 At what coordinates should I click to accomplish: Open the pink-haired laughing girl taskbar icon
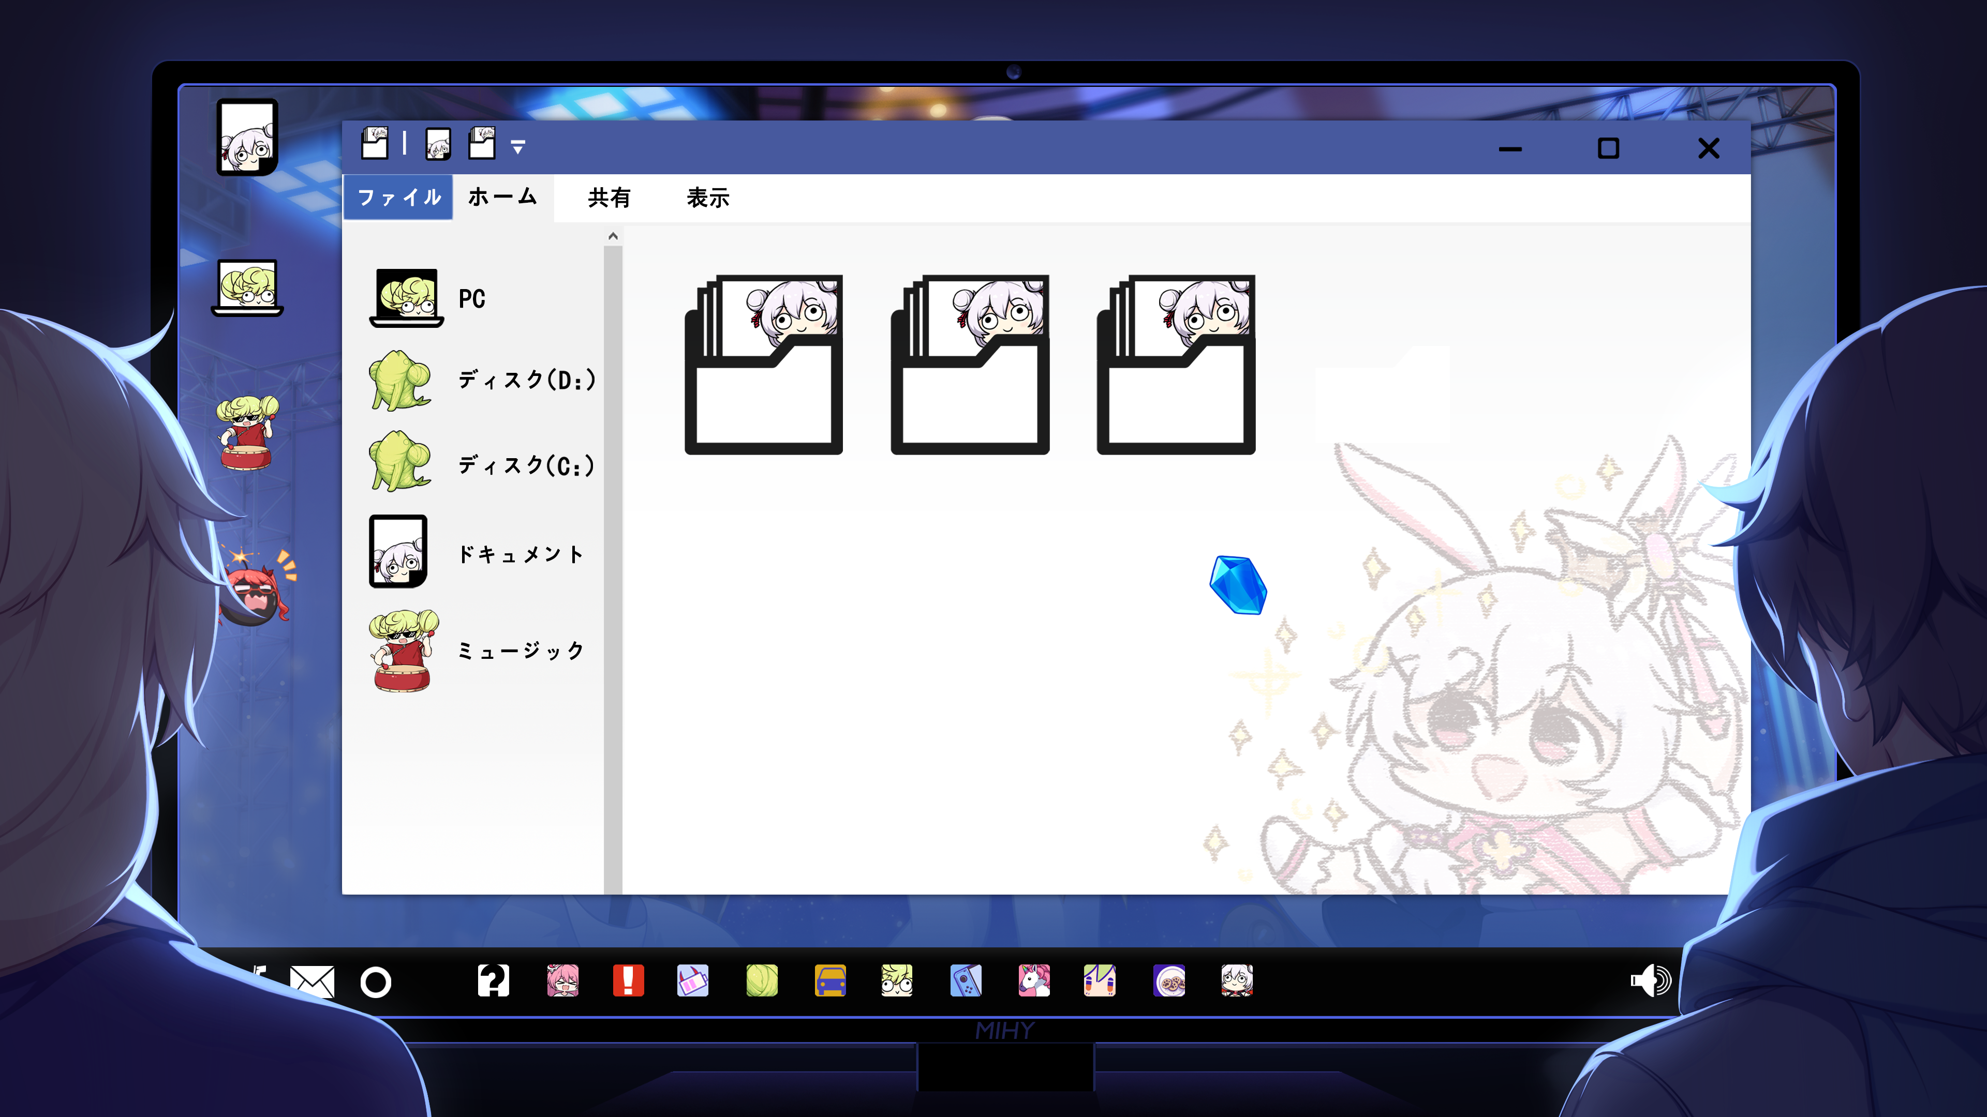pyautogui.click(x=563, y=980)
